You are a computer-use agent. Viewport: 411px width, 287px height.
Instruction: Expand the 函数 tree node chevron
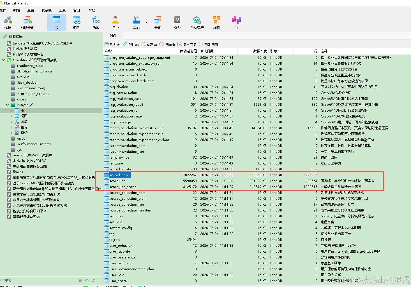11,122
